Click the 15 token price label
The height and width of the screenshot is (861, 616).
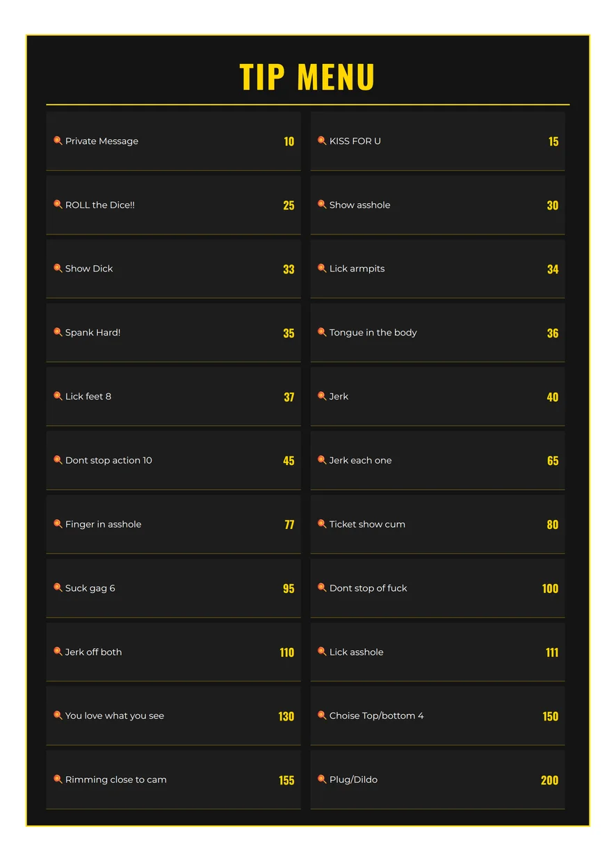553,141
